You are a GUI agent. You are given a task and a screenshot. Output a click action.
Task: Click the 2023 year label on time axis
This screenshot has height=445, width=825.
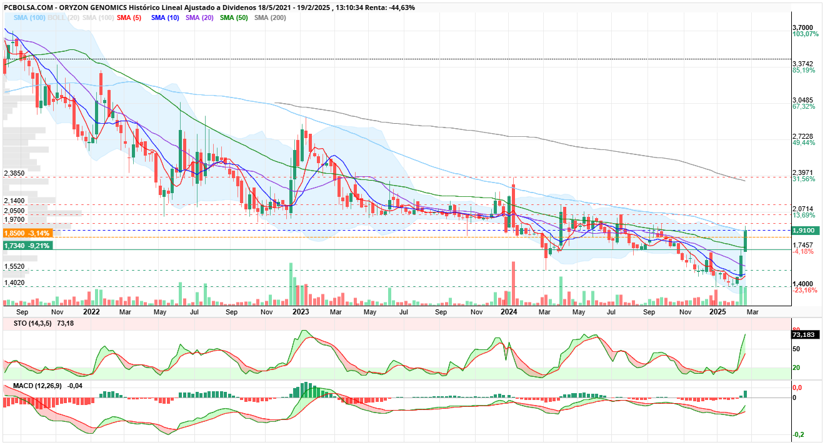point(301,311)
